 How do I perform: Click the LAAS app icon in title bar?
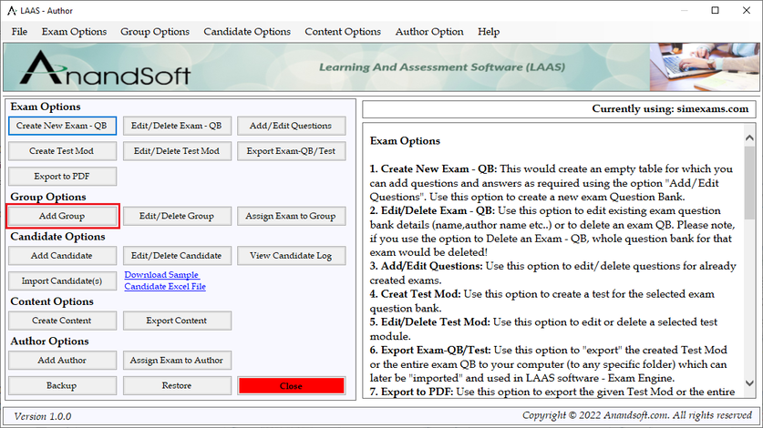coord(11,10)
